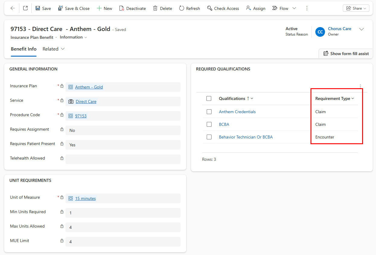Expand the Related tab menu
The height and width of the screenshot is (255, 376).
tap(54, 49)
